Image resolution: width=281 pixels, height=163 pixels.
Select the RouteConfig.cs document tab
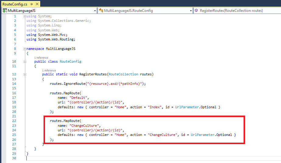point(15,3)
